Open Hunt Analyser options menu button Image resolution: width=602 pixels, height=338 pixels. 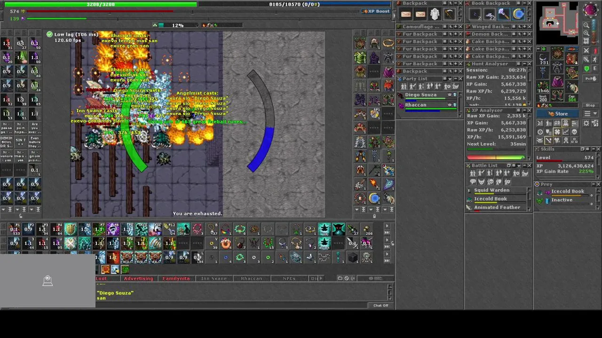coord(518,63)
